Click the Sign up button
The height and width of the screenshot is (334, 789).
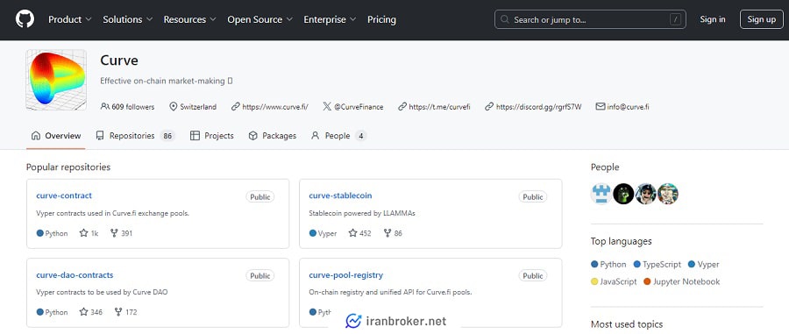(761, 19)
